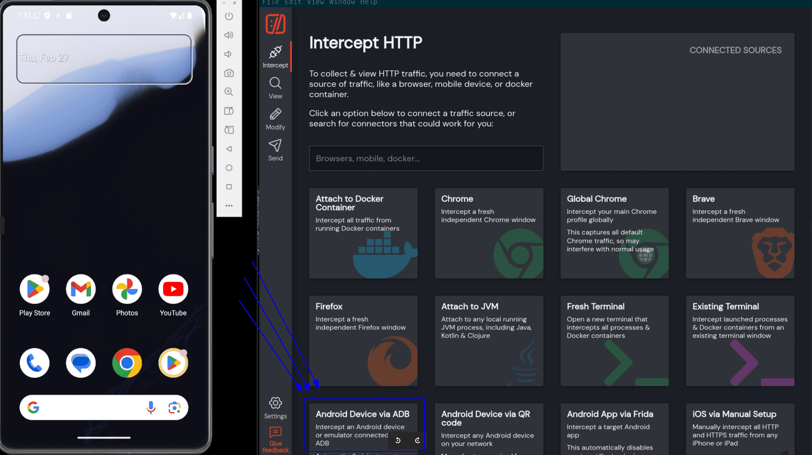Select the Global Chrome card

(x=614, y=233)
